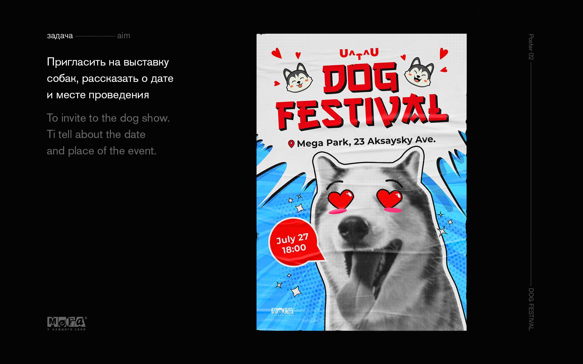
Task: Click the Russian task description paragraph
Action: (110, 78)
